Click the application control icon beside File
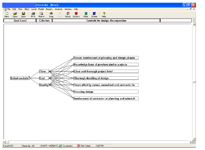This screenshot has width=205, height=150. click(x=5, y=9)
